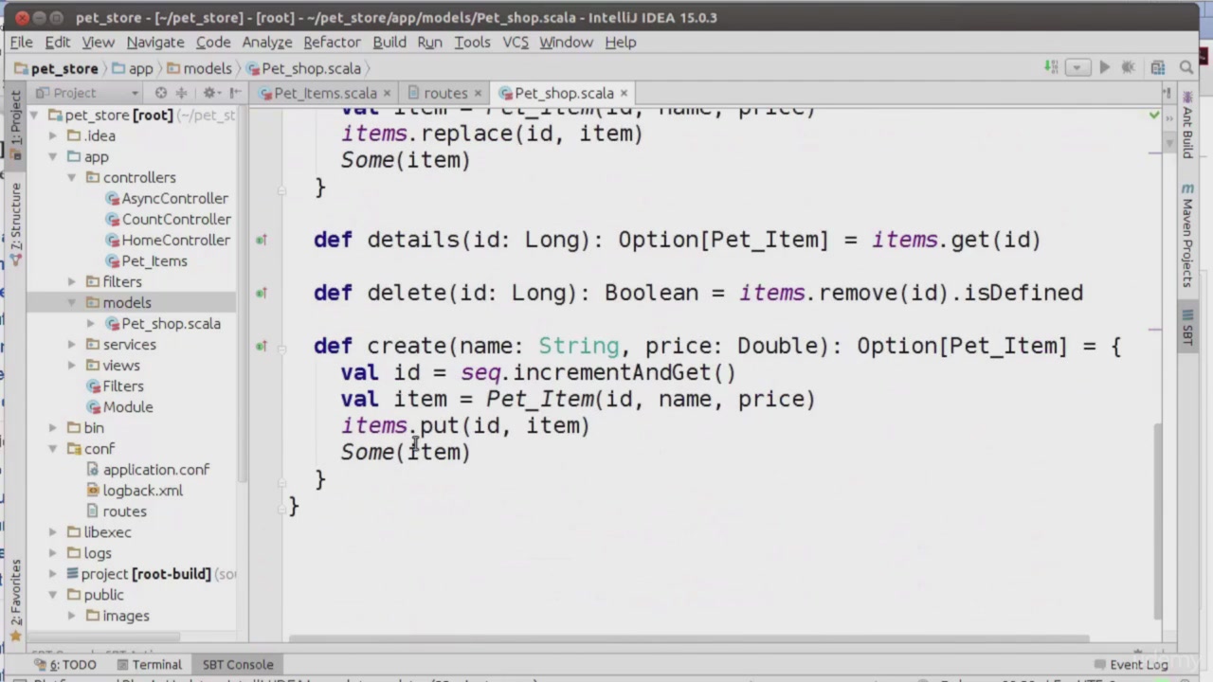Open logback.xml in the tree
The width and height of the screenshot is (1213, 682).
coord(135,490)
